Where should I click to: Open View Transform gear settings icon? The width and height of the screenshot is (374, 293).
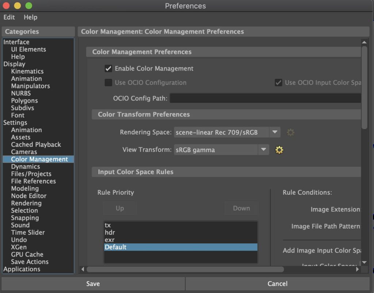(279, 150)
